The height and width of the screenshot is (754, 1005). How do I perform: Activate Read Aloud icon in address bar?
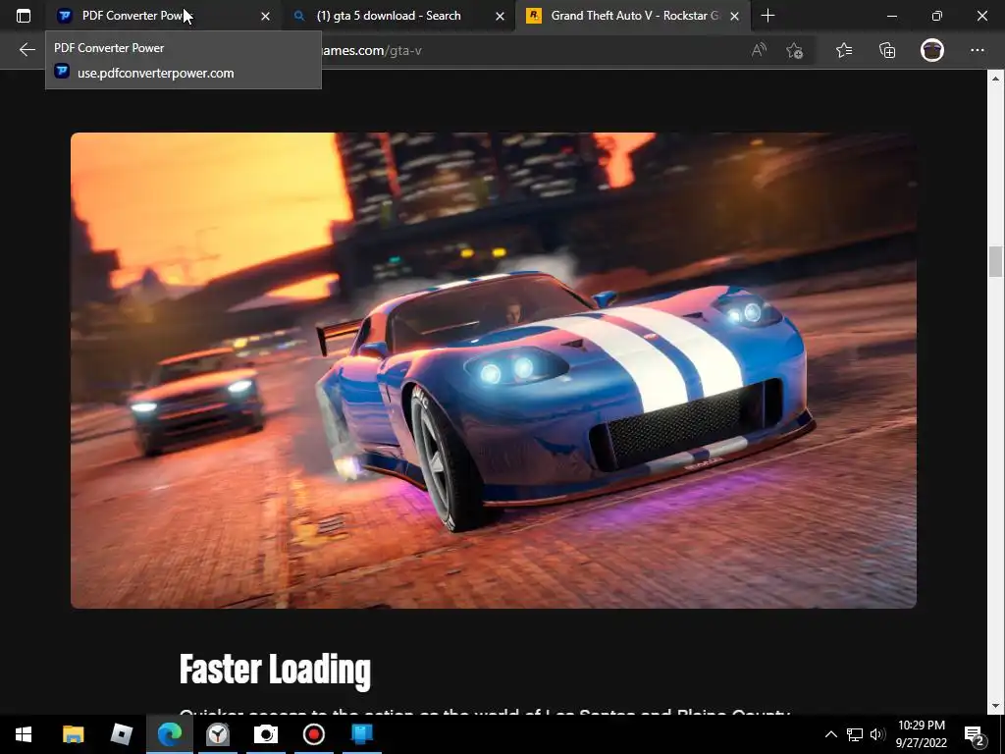click(759, 50)
